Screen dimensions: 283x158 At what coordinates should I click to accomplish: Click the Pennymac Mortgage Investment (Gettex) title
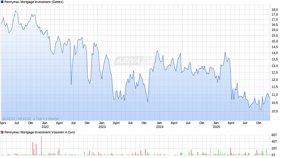(x=34, y=2)
